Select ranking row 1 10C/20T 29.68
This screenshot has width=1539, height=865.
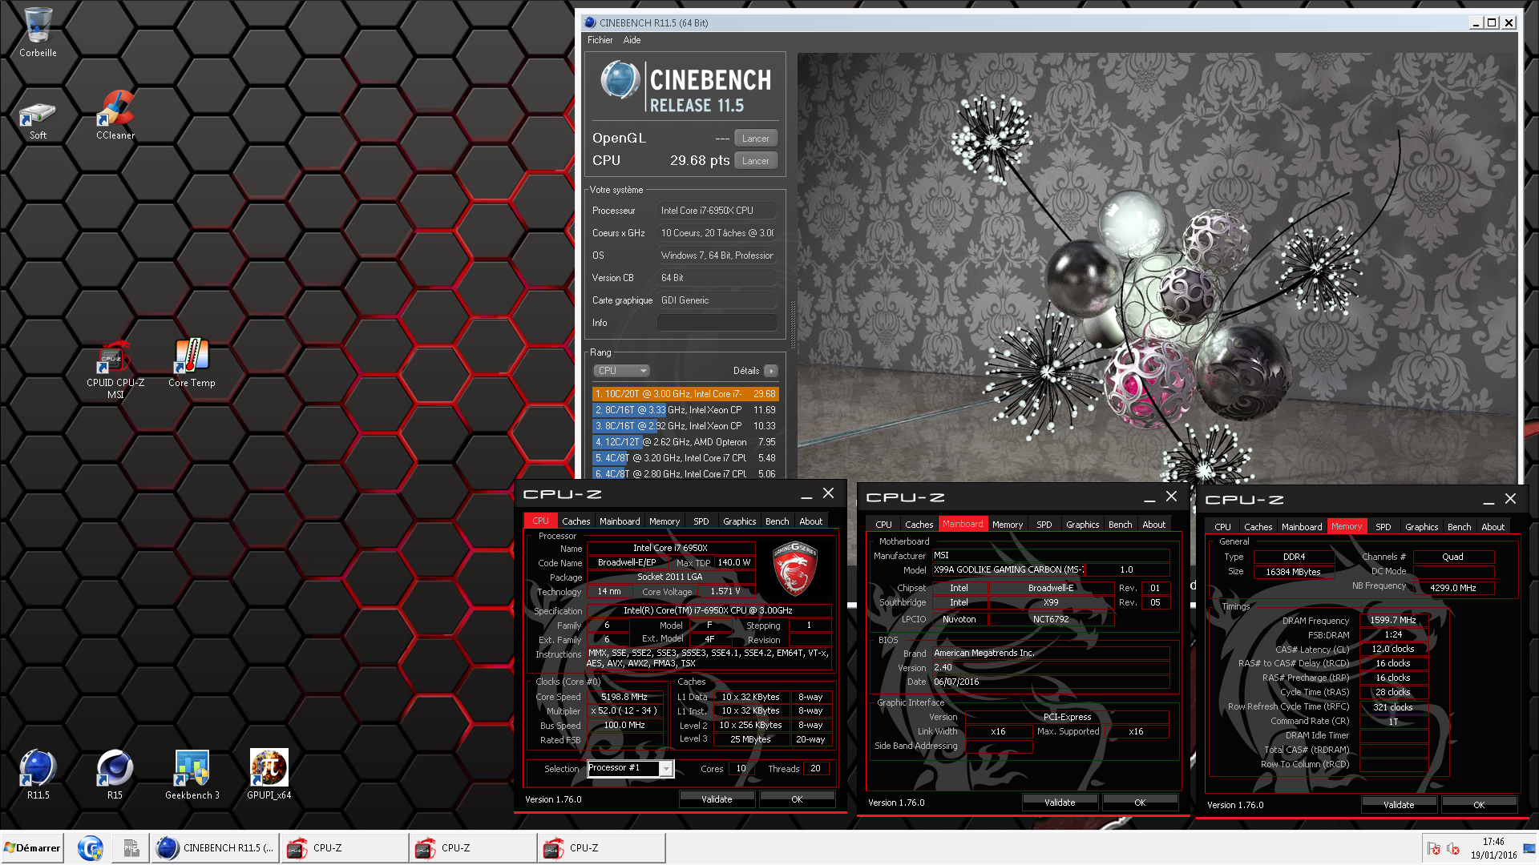pos(685,394)
